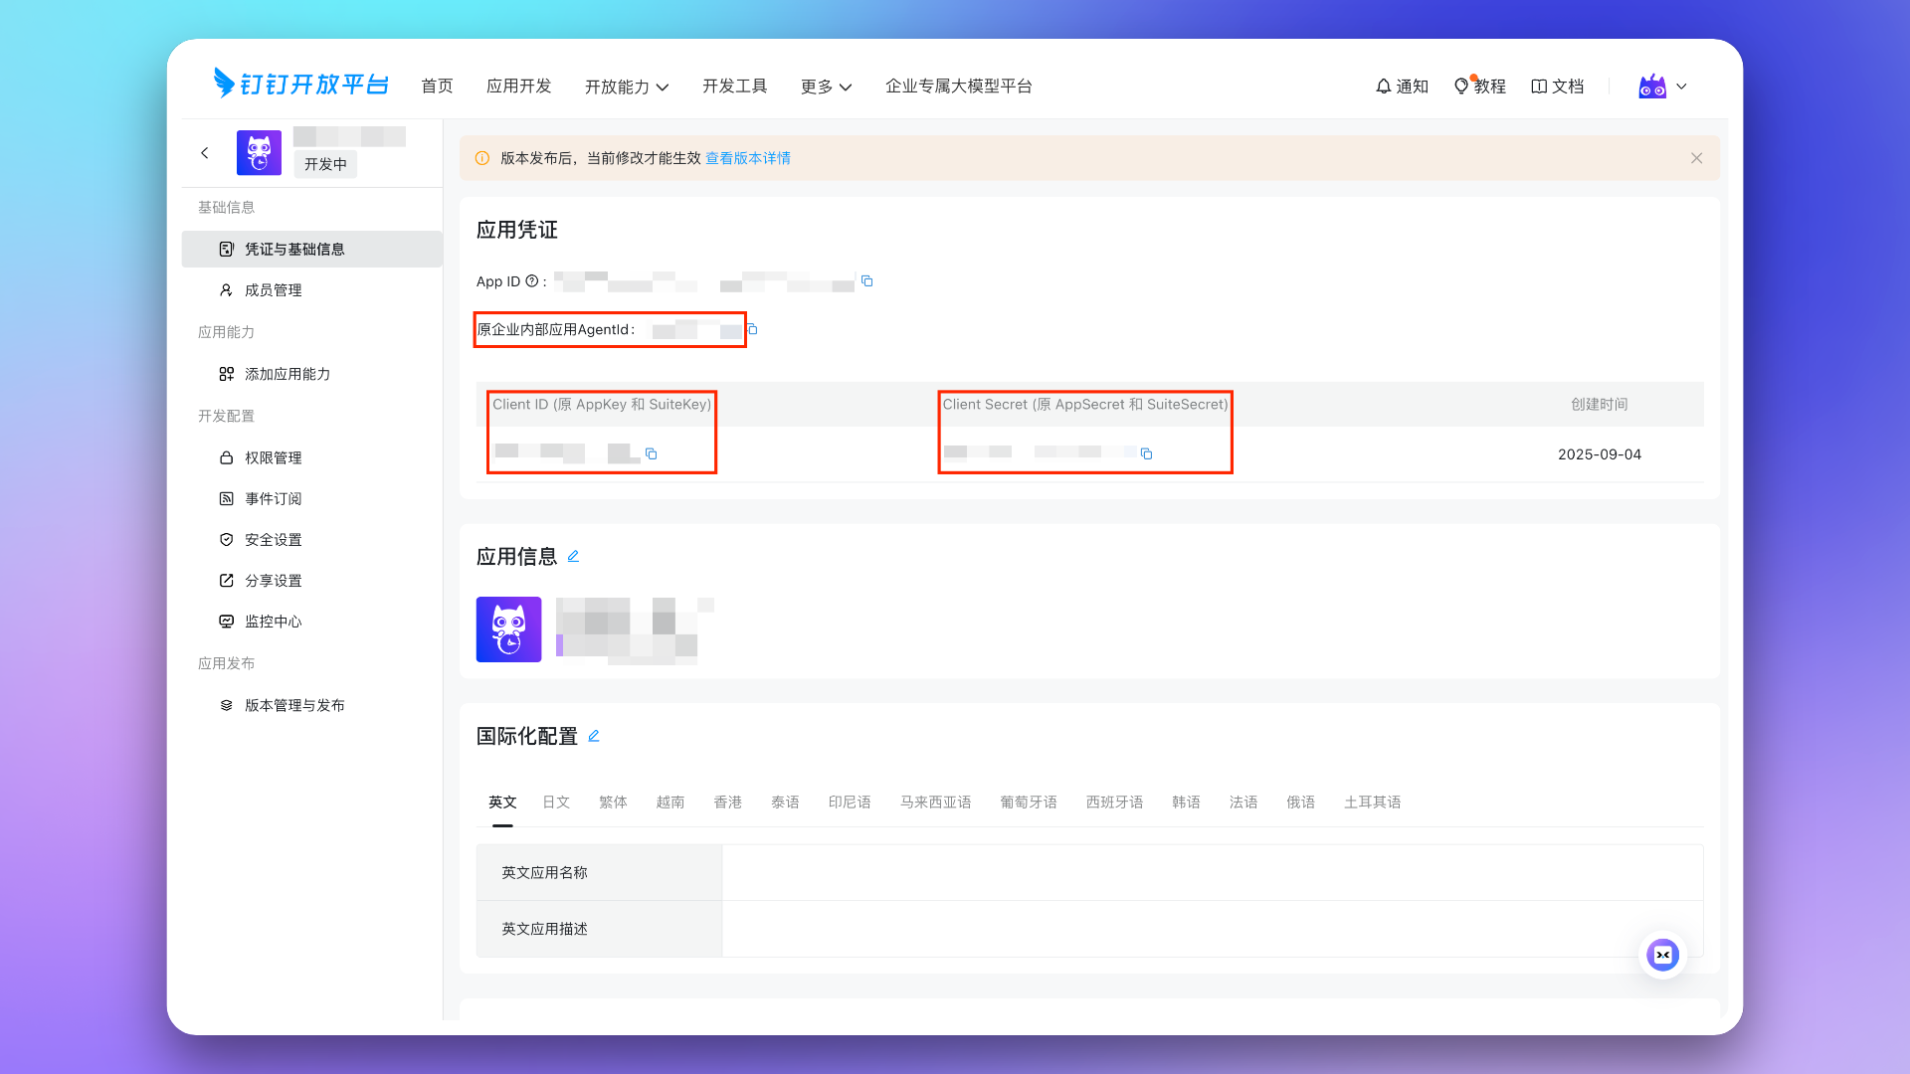The image size is (1910, 1074).
Task: Open the 企业专属大模型平台 nav link
Action: [x=958, y=87]
